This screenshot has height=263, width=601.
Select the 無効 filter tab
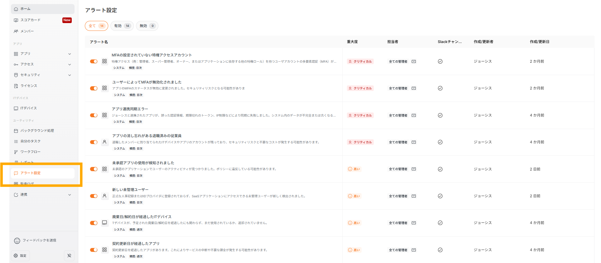pos(147,26)
